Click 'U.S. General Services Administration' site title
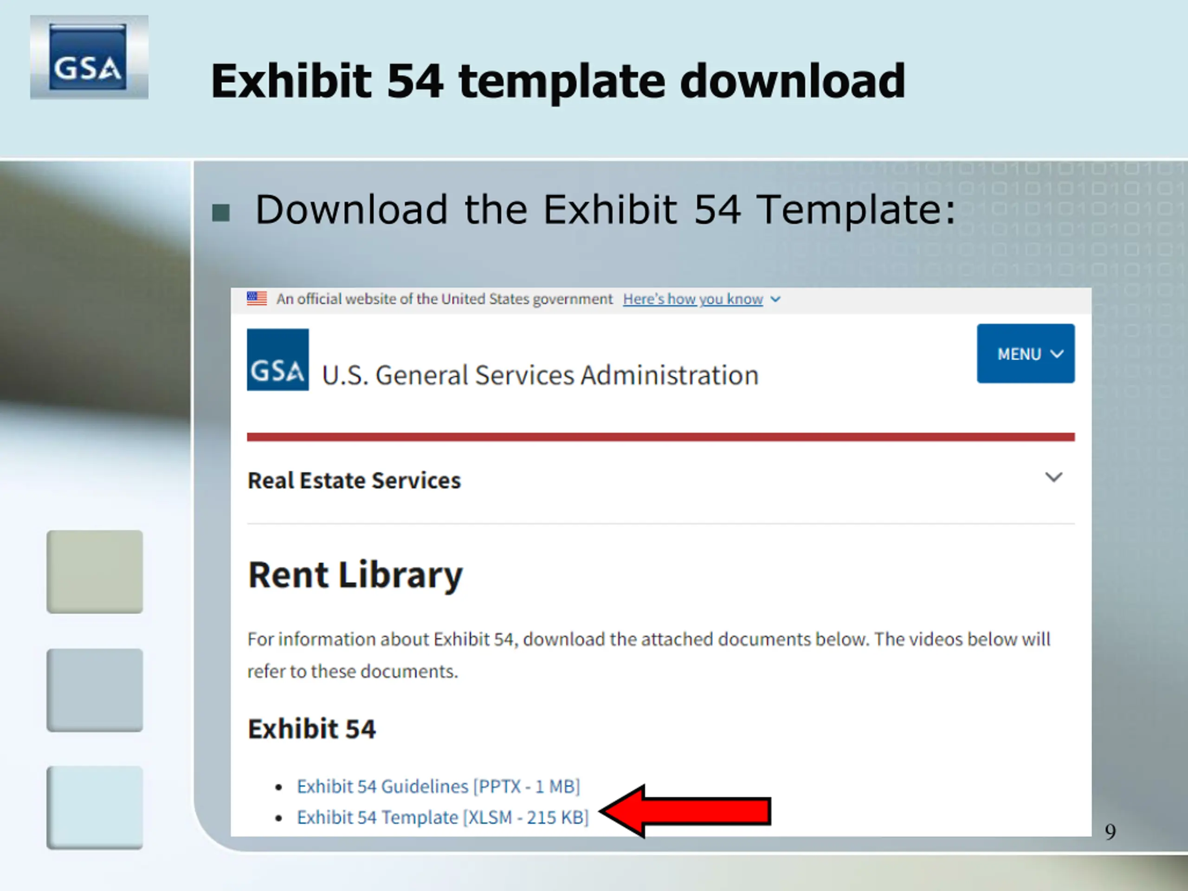This screenshot has height=891, width=1188. (x=540, y=375)
